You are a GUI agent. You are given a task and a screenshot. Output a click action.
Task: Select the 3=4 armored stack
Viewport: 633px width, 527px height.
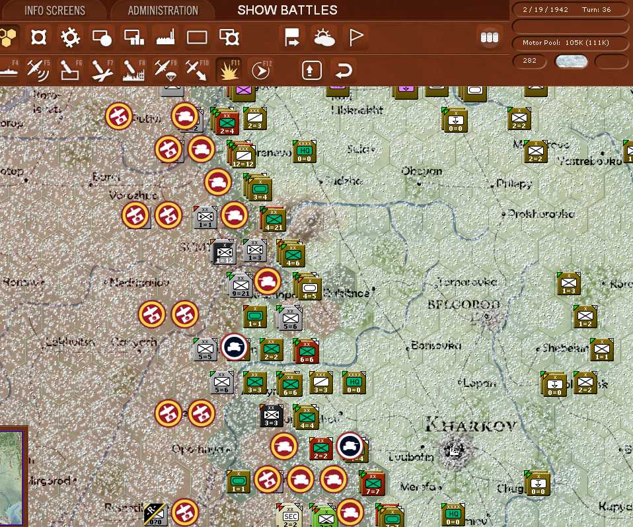[x=260, y=189]
